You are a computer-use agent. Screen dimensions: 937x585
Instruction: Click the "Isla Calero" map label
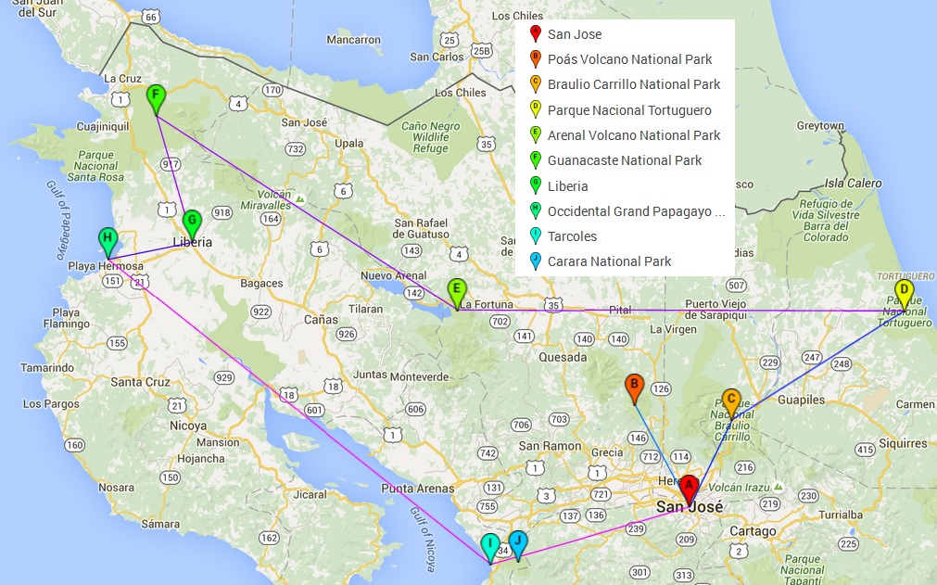coord(853,184)
